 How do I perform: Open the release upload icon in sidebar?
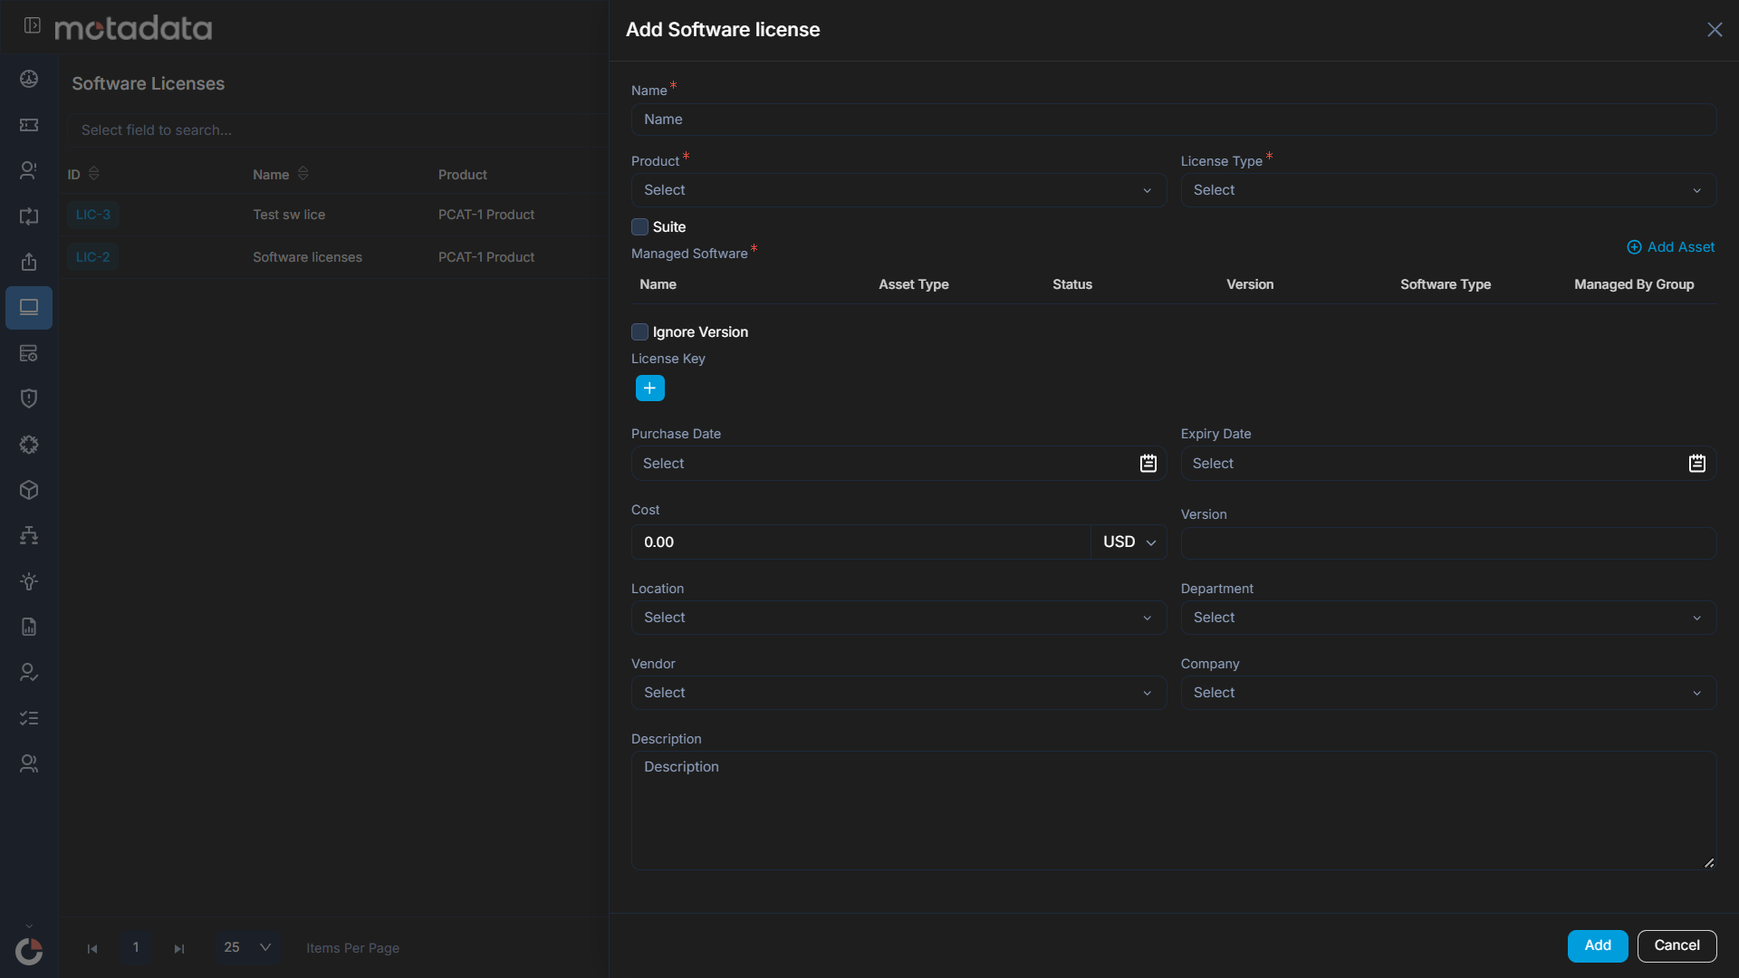29,262
